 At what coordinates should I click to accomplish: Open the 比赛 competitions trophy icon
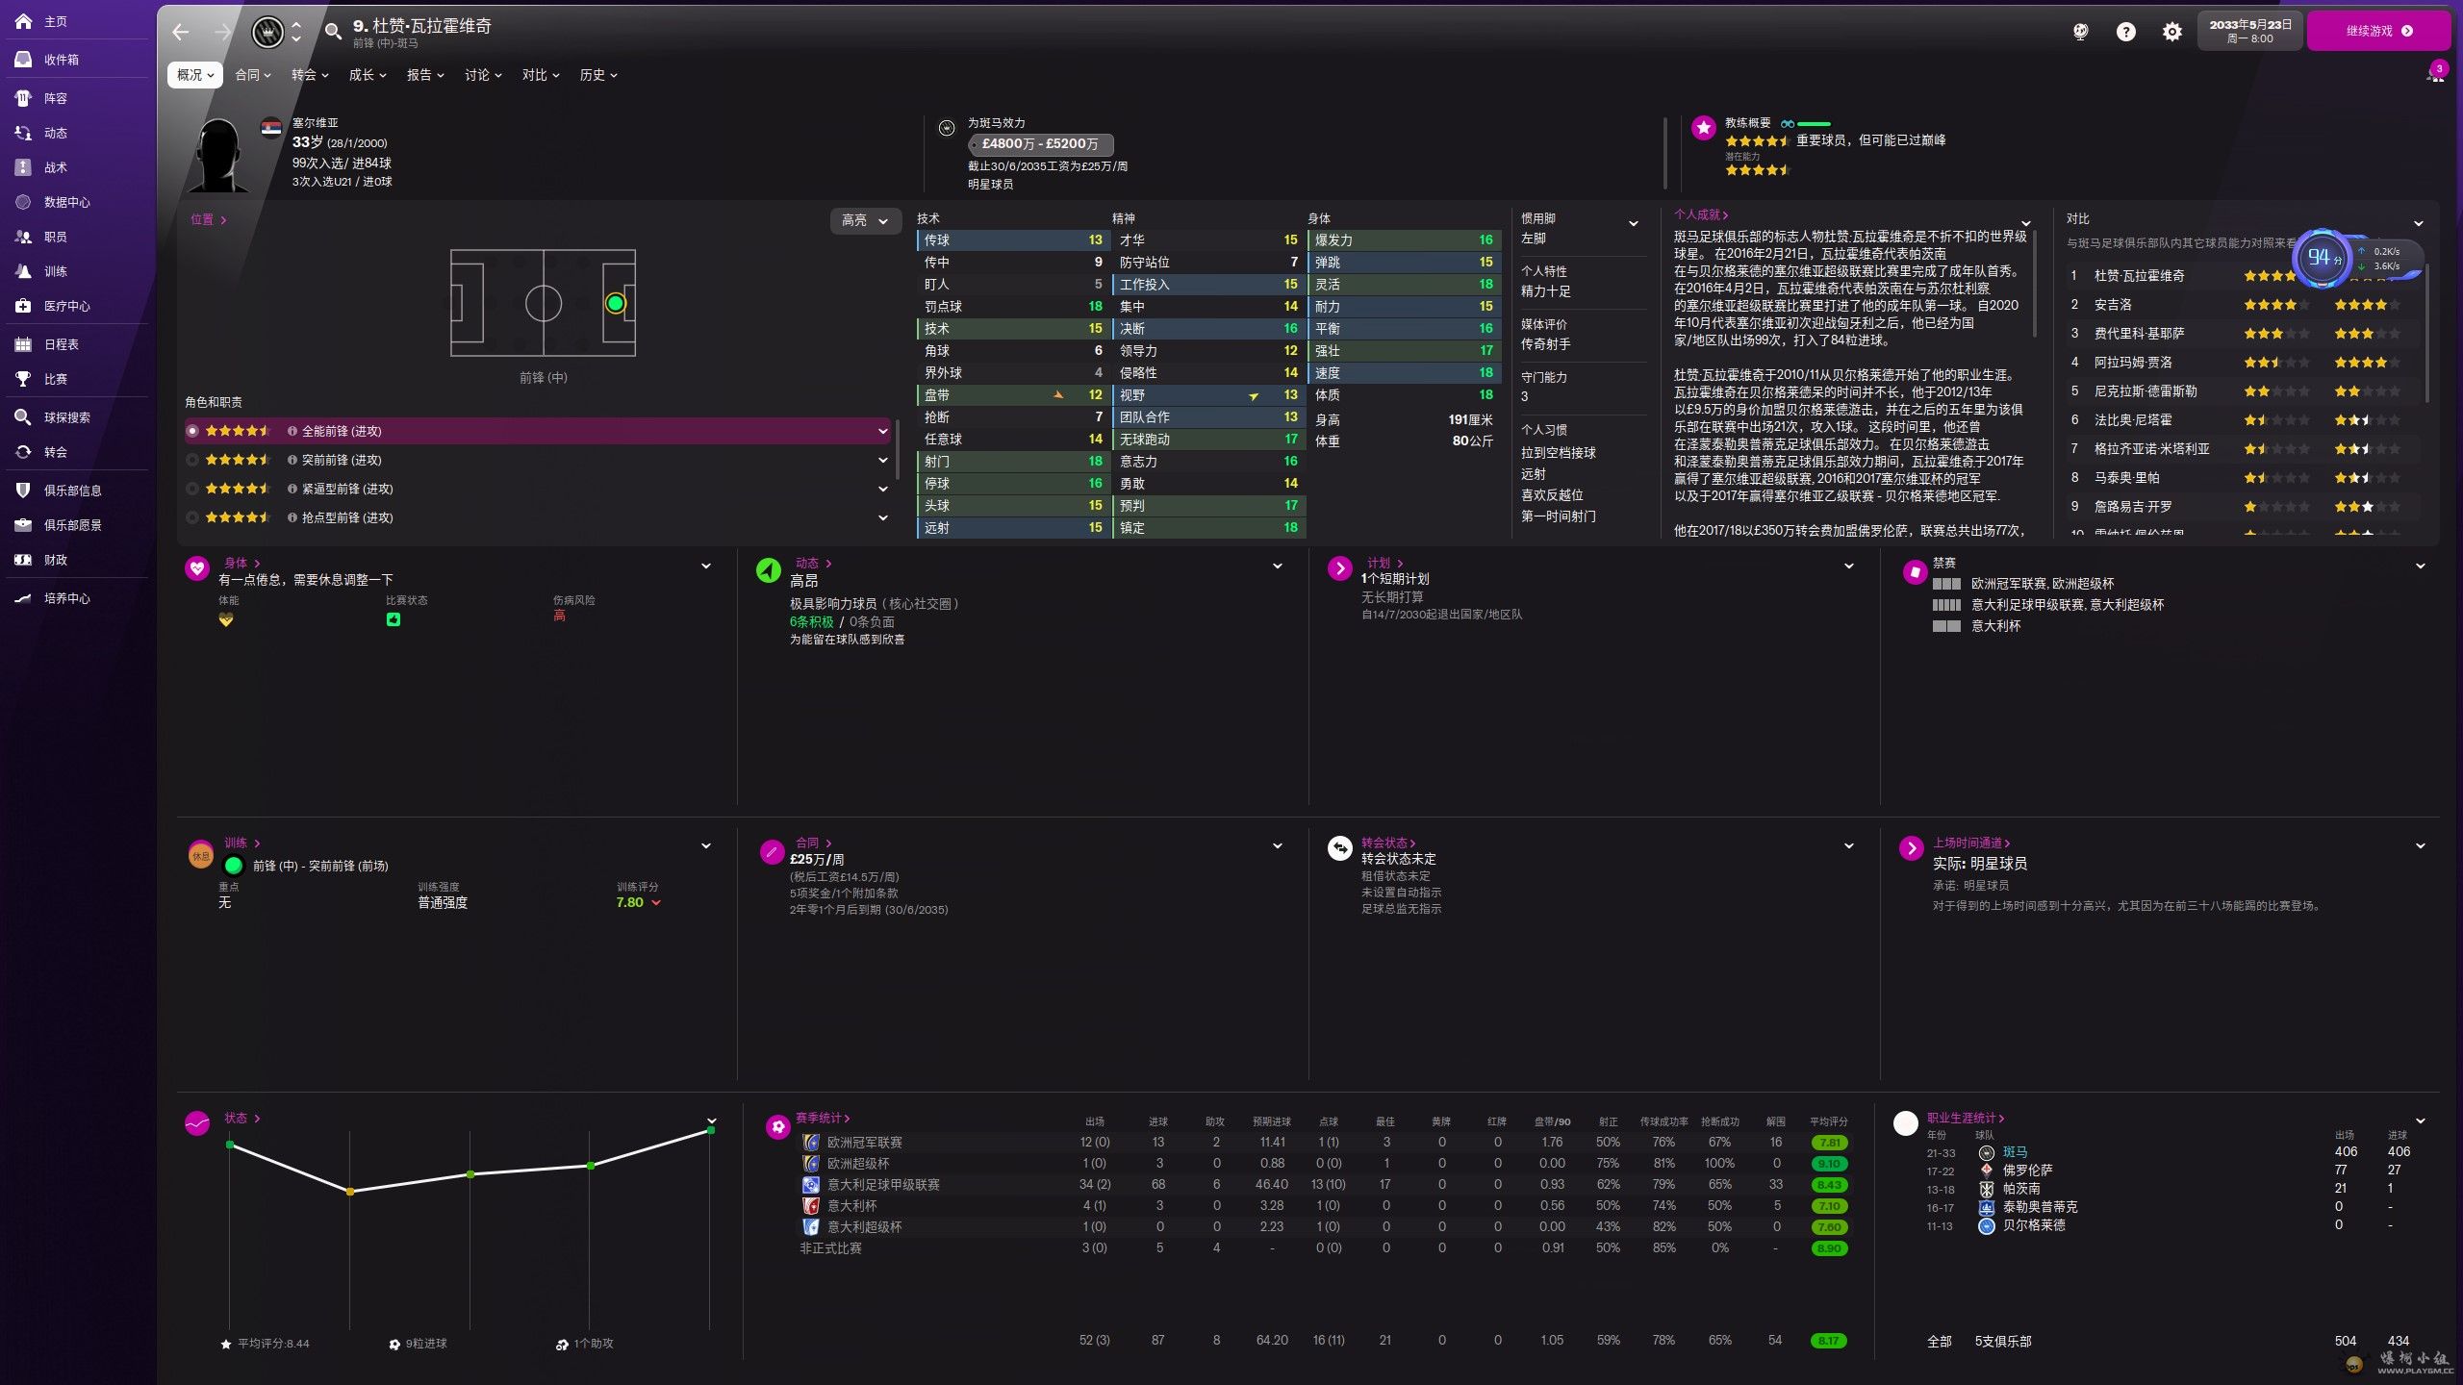coord(24,379)
